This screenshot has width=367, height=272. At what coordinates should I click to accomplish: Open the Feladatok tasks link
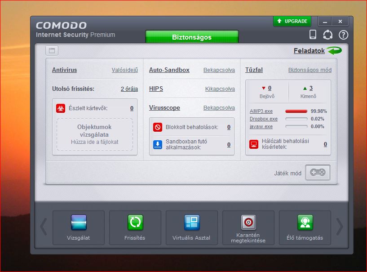pos(309,51)
